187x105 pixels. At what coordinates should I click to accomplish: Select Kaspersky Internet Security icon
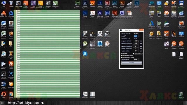tap(174, 5)
